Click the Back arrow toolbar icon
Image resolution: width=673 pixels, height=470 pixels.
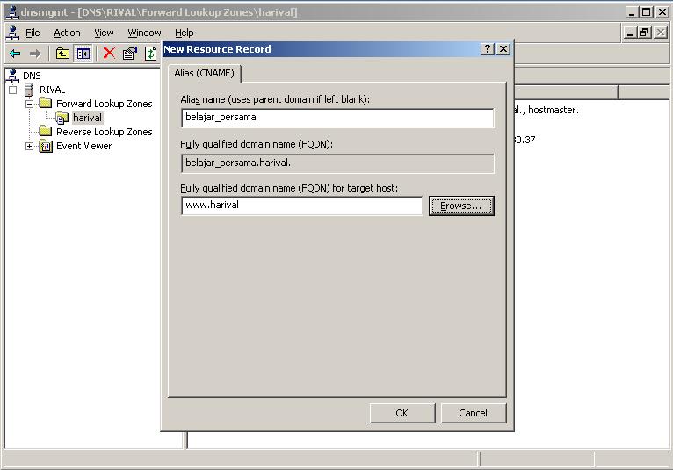pos(15,54)
